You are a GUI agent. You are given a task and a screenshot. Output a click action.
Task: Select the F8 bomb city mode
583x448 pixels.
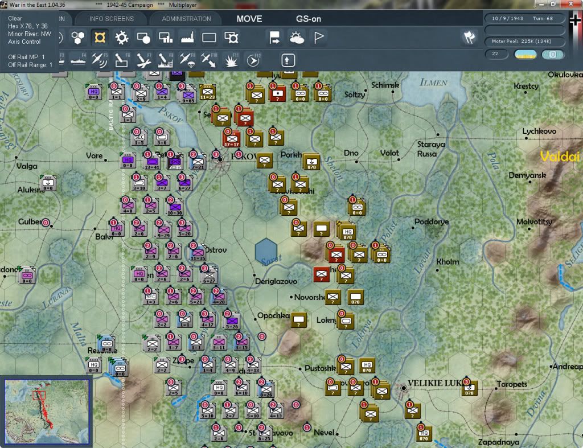(x=166, y=60)
